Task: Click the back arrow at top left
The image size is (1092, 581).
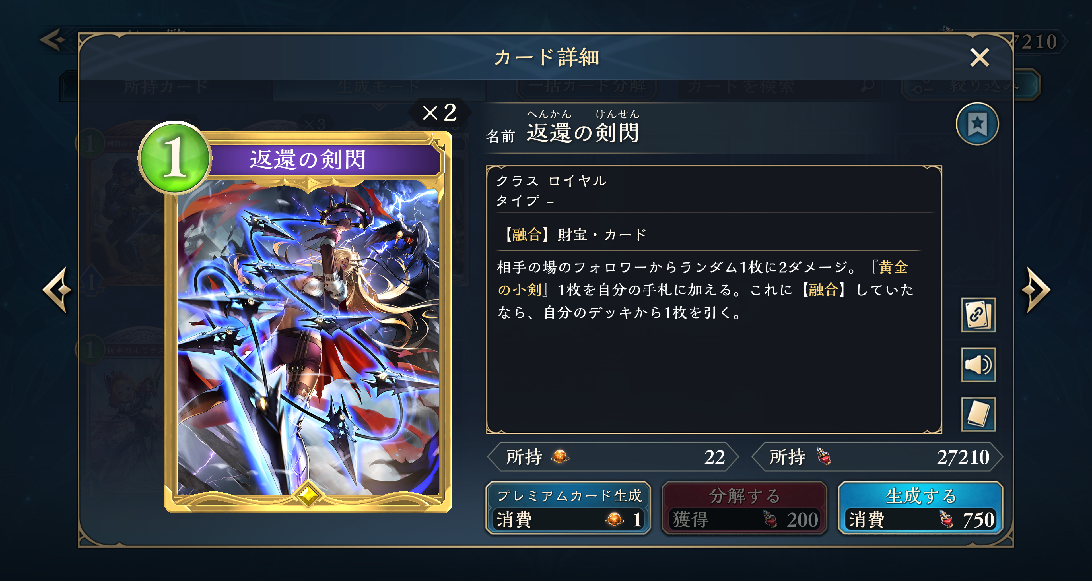Action: pyautogui.click(x=53, y=40)
